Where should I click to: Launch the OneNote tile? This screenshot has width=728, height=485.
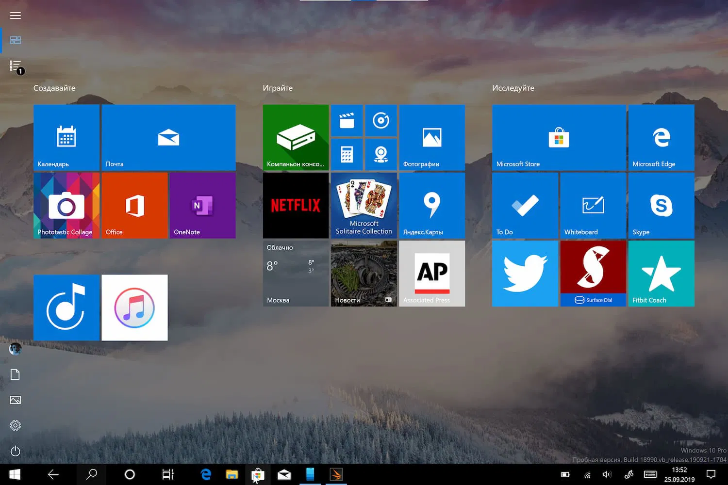[202, 205]
